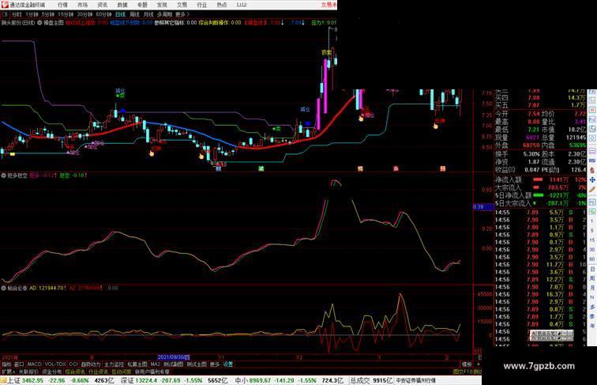Switch to the 分时 chart period
597x385 pixels.
tap(17, 14)
